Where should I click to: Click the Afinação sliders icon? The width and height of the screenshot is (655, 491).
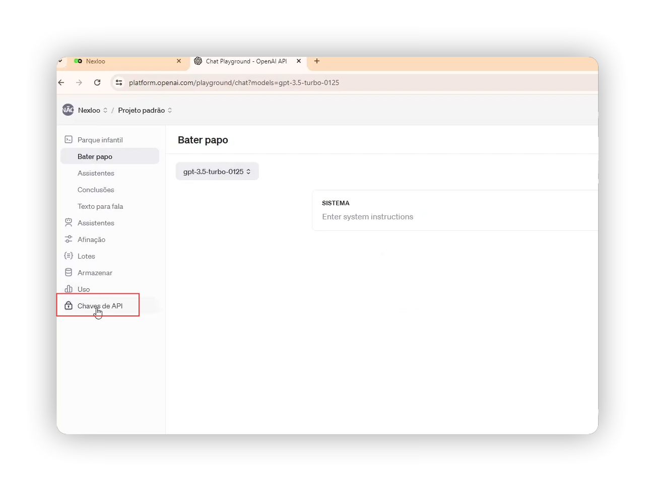point(69,239)
